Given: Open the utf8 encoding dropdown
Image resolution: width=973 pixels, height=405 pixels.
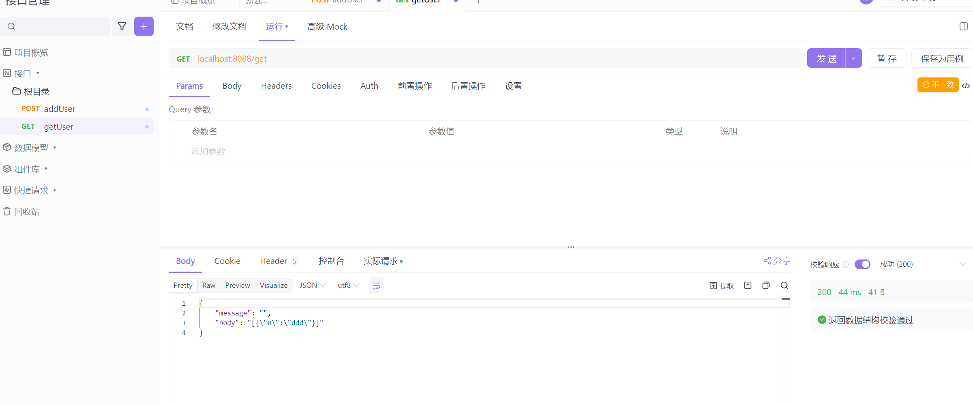Looking at the screenshot, I should [348, 285].
